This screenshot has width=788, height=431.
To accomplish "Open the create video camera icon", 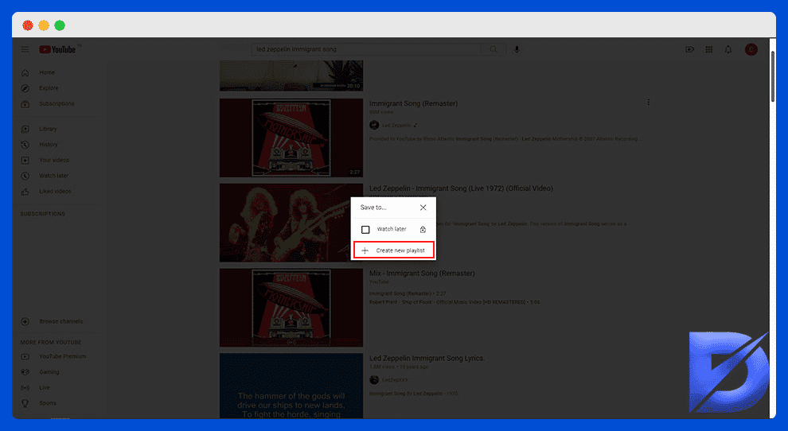I will click(689, 49).
